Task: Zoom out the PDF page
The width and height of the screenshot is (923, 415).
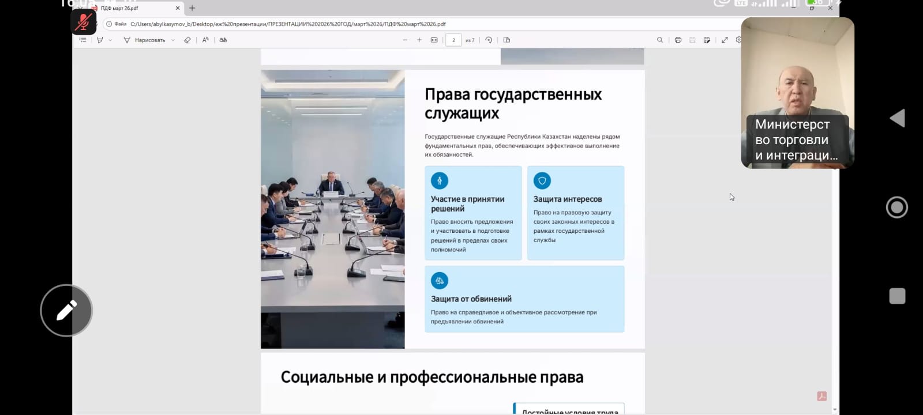Action: (405, 40)
